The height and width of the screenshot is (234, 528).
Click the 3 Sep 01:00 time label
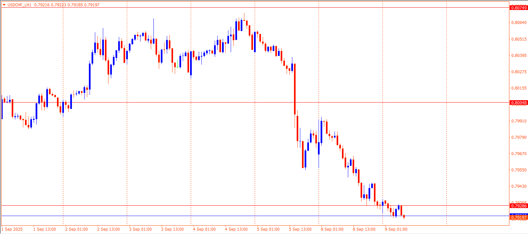[x=140, y=229]
